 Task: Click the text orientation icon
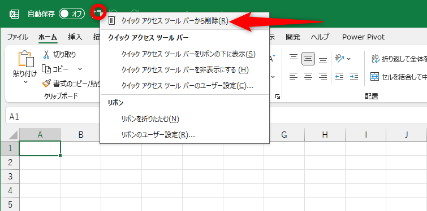[339, 58]
